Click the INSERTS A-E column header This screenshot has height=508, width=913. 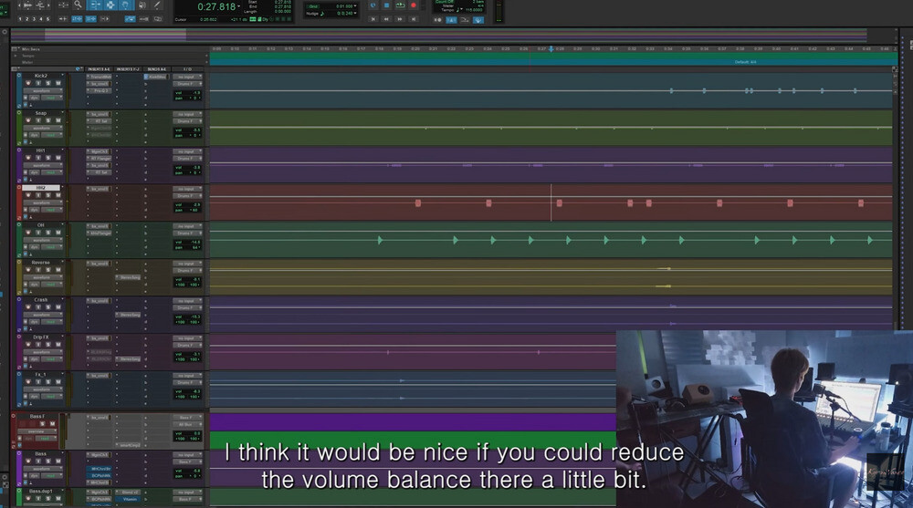pos(98,68)
